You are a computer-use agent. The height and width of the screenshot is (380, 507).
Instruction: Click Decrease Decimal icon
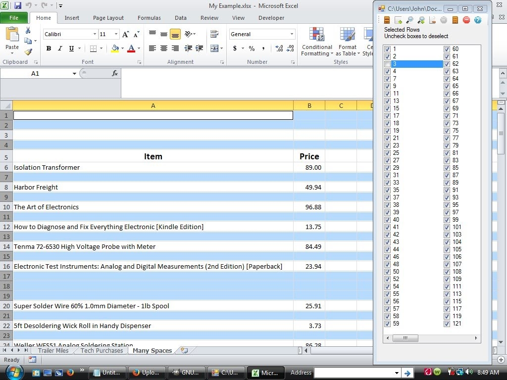point(290,48)
